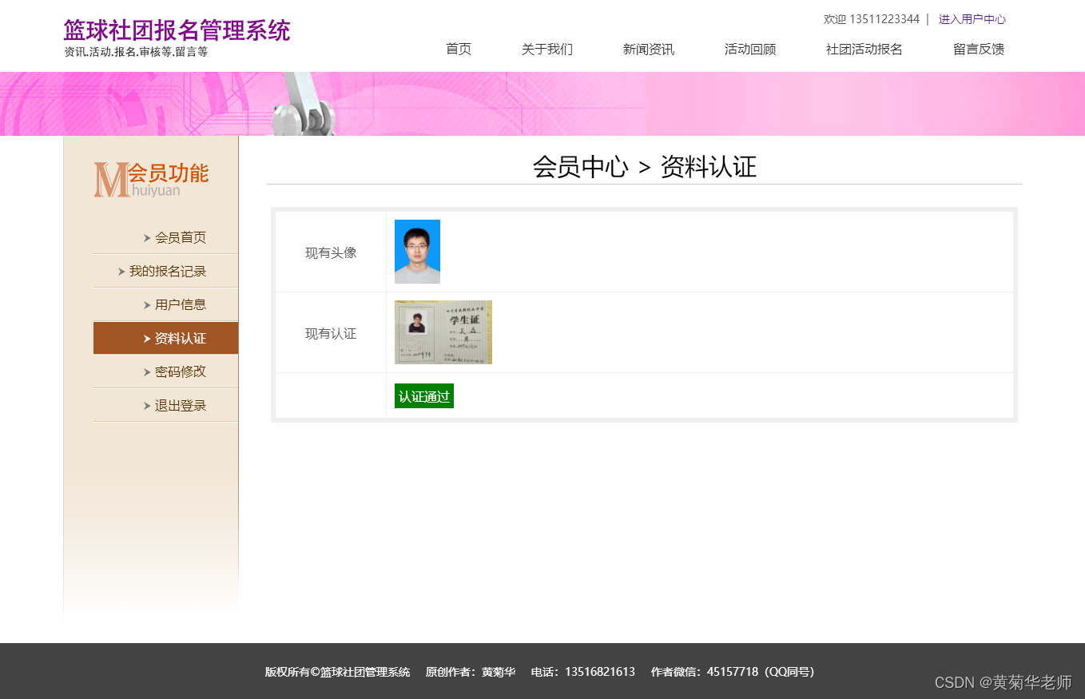Screen dimensions: 1085x699
Task: Click the arrow icon beside 密码修改
Action: pyautogui.click(x=147, y=372)
